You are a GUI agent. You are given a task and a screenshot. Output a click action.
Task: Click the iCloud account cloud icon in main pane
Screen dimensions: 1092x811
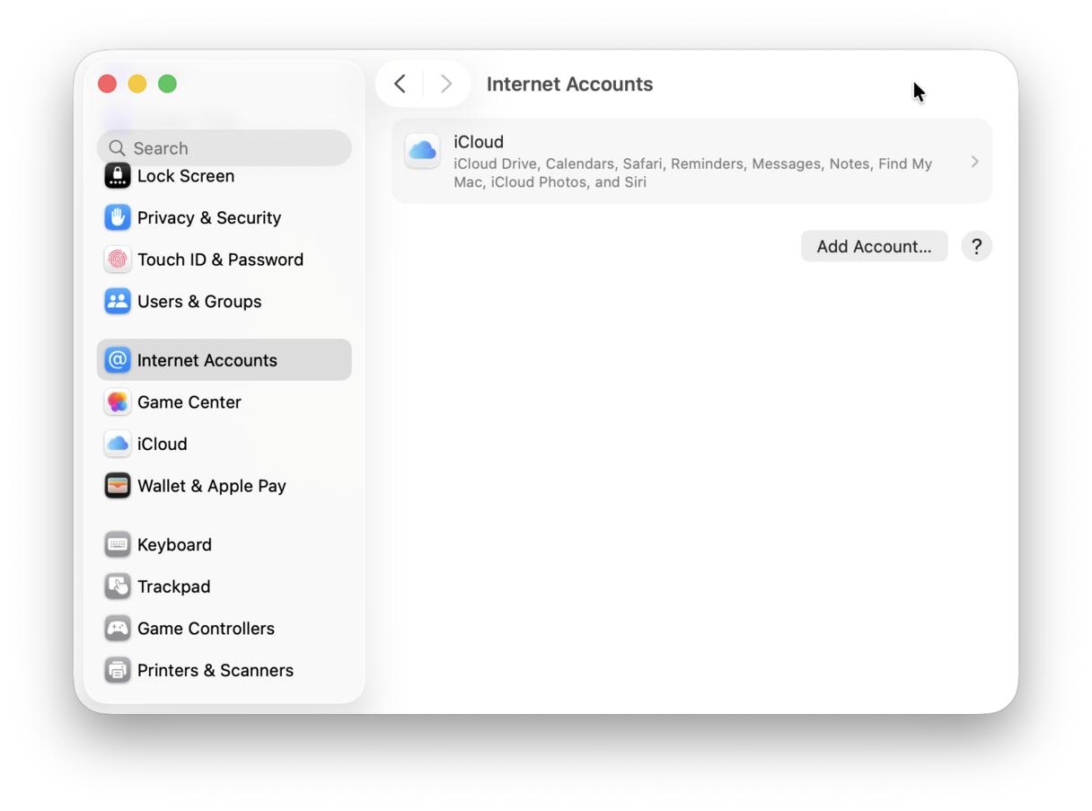tap(422, 151)
